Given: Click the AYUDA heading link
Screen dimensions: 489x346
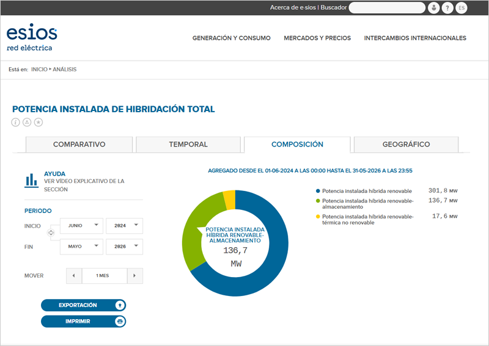Looking at the screenshot, I should tap(54, 174).
